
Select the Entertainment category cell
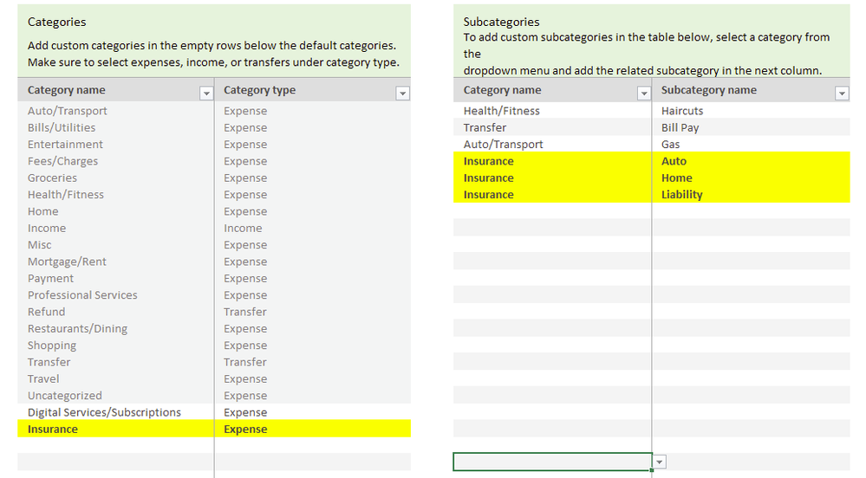click(115, 144)
